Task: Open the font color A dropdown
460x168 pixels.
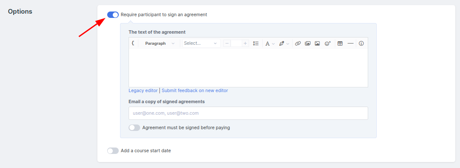Action: pyautogui.click(x=270, y=43)
